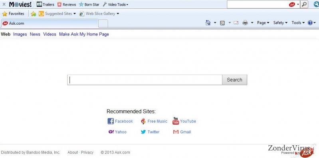Open the Suggested Sites dropdown
This screenshot has width=319, height=158.
[57, 14]
